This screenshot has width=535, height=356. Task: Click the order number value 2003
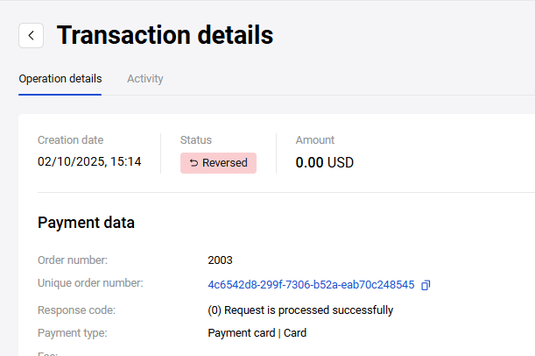[221, 260]
